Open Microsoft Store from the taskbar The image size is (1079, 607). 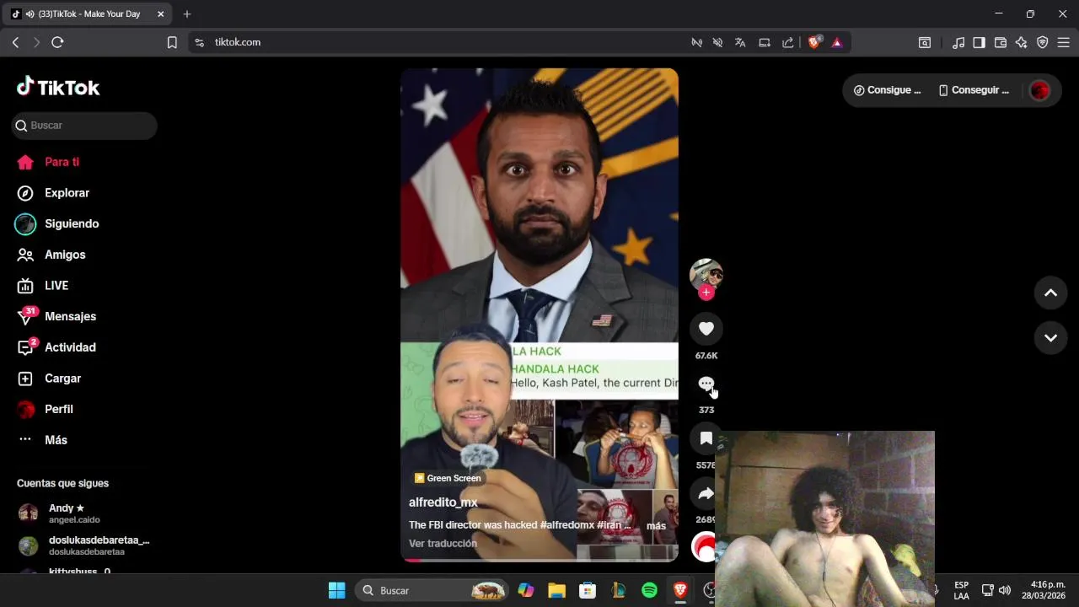point(588,591)
